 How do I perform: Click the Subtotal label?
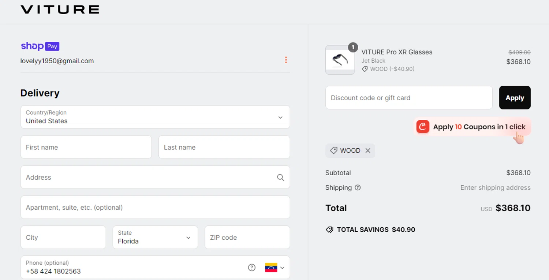click(x=338, y=173)
